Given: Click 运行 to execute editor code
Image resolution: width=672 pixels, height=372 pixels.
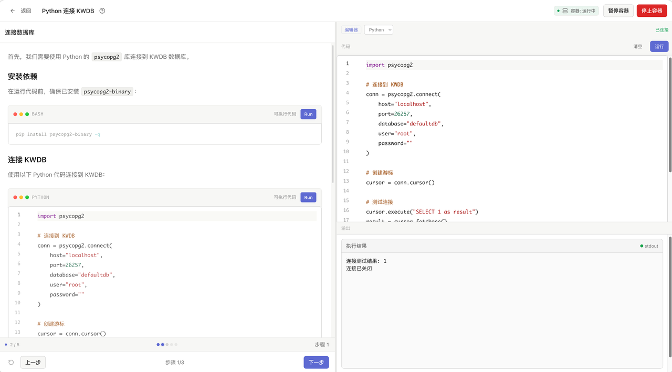Looking at the screenshot, I should [659, 46].
